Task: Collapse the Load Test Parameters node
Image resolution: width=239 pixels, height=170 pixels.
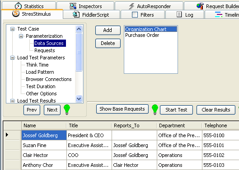Action: click(12, 58)
